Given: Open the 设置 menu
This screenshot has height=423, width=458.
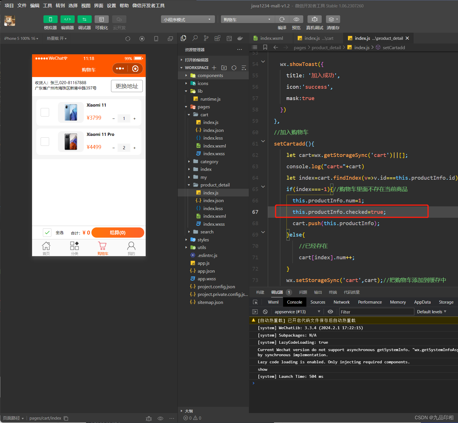Looking at the screenshot, I should point(111,6).
